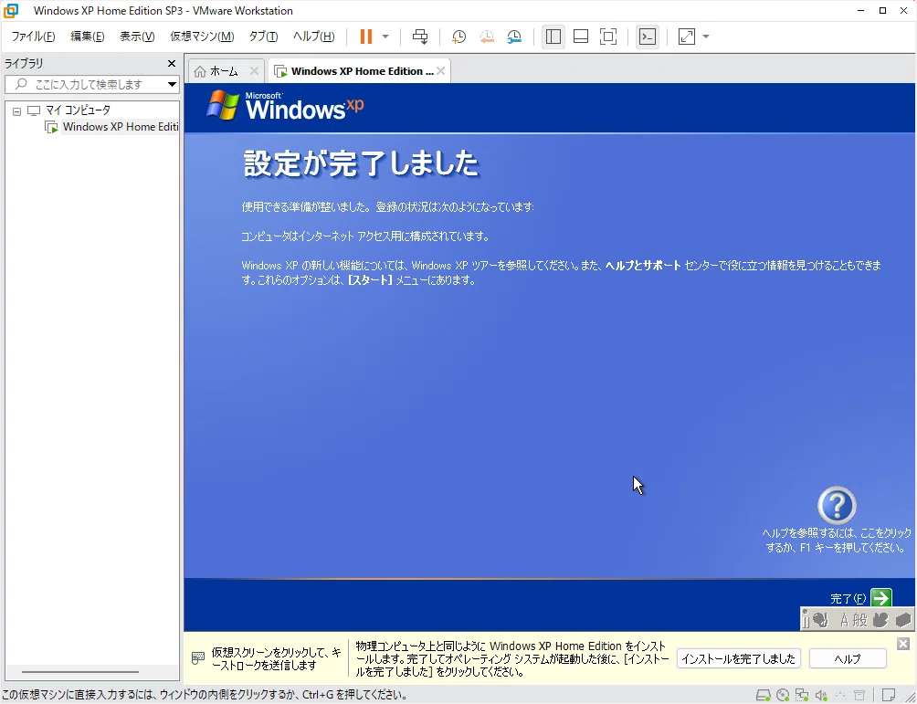
Task: Click the green 完了(F) arrow button
Action: pyautogui.click(x=881, y=597)
